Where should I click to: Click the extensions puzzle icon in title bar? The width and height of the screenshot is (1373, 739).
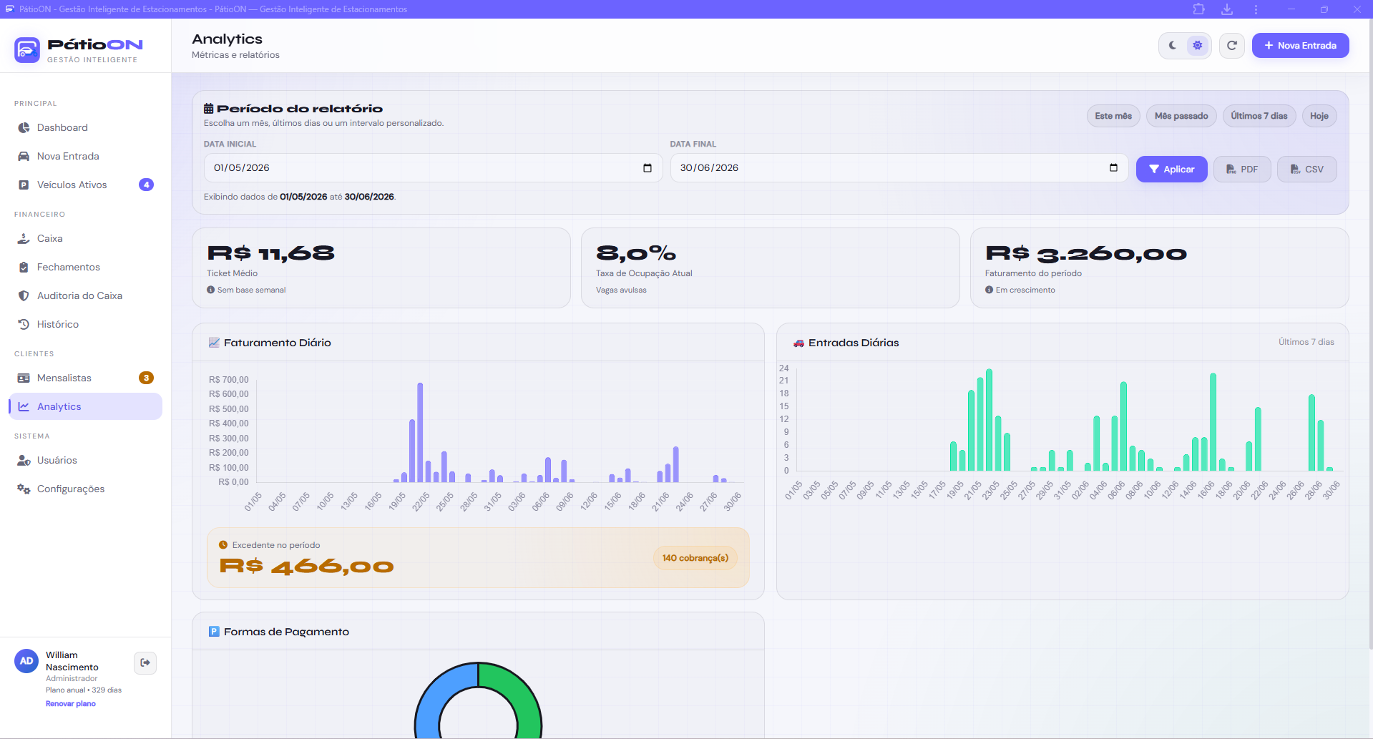[1199, 9]
